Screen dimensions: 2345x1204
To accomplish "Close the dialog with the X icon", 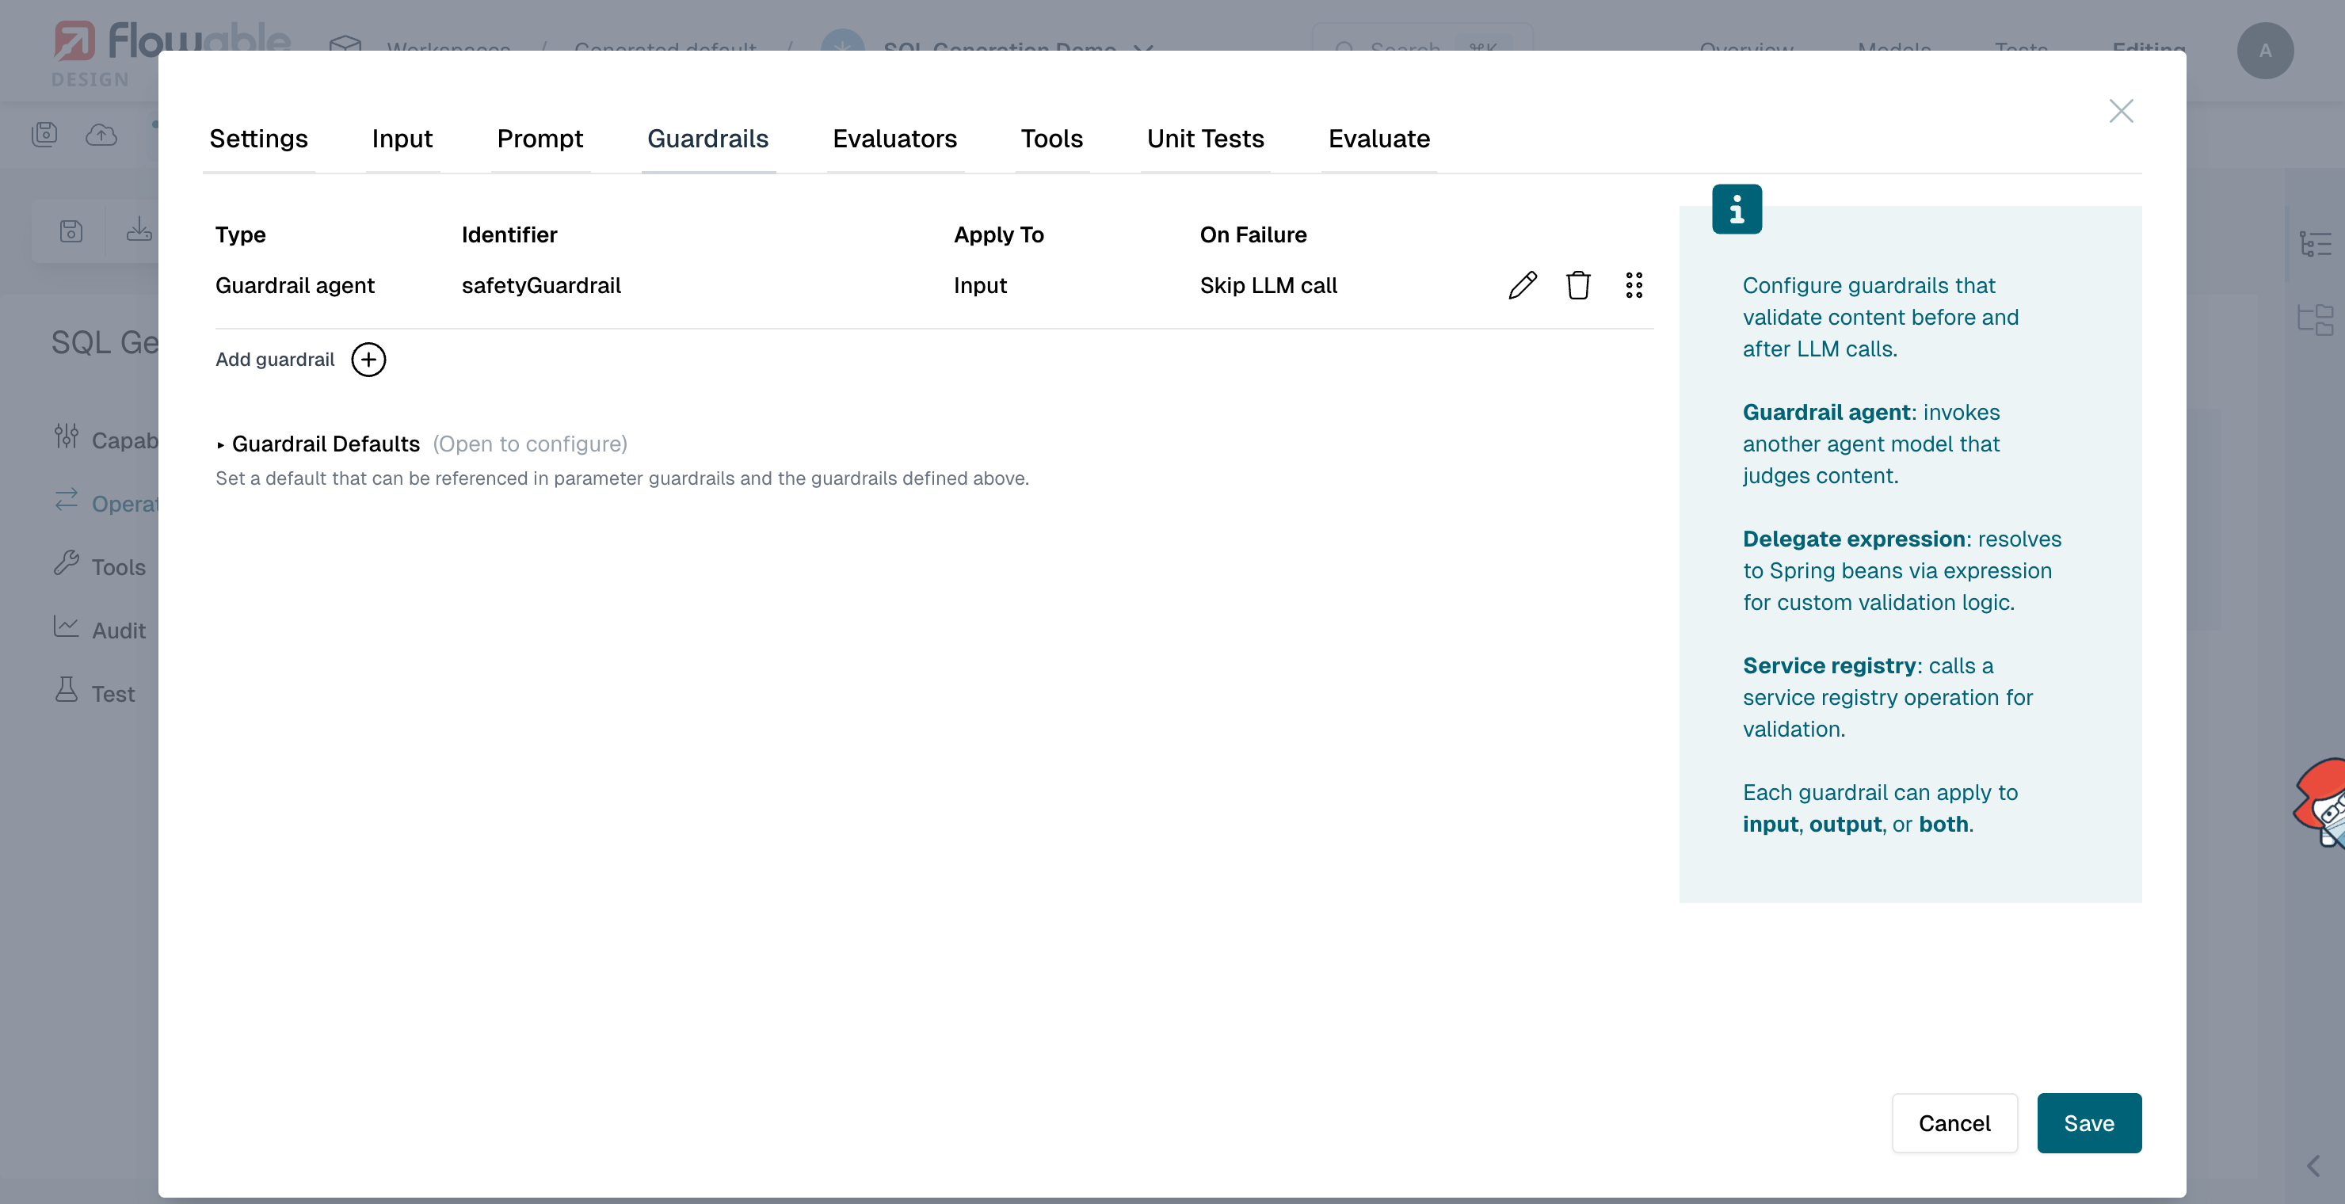I will point(2121,111).
